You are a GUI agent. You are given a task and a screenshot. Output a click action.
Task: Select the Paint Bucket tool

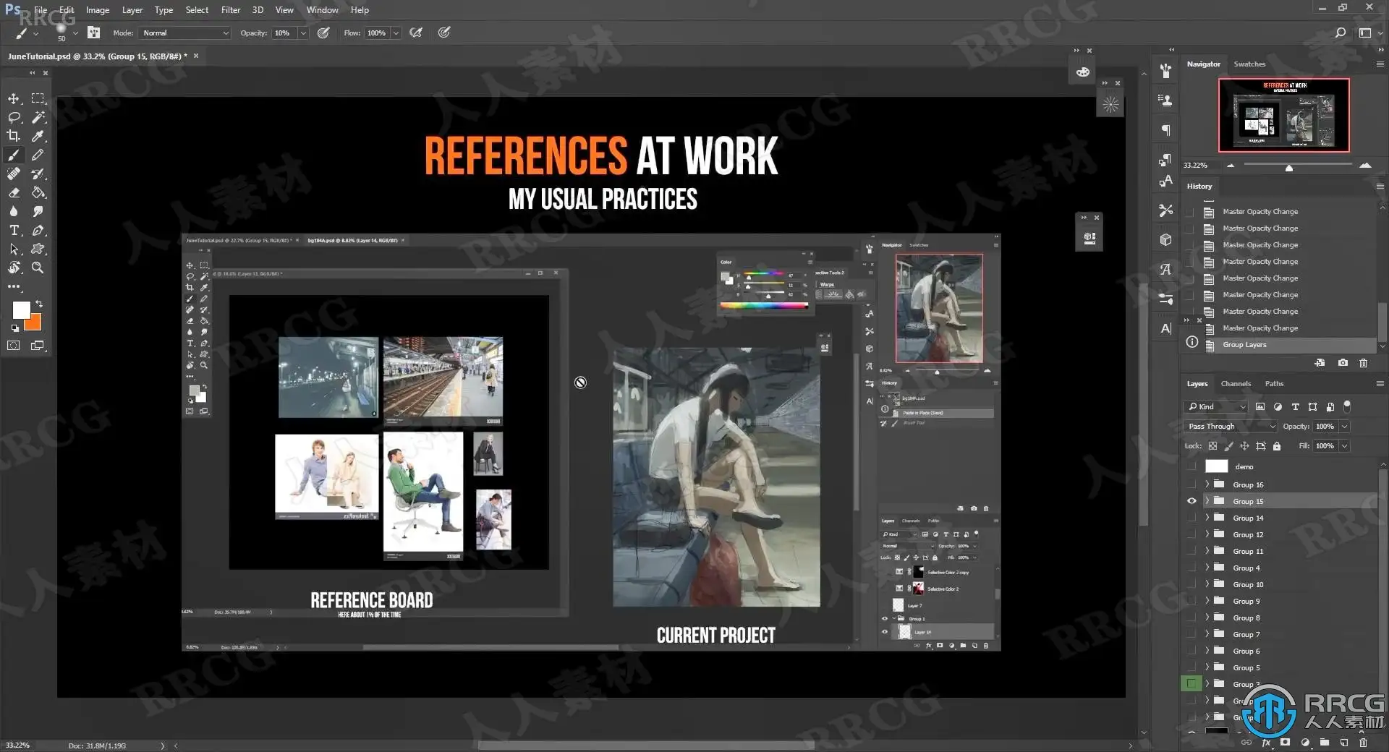tap(38, 192)
